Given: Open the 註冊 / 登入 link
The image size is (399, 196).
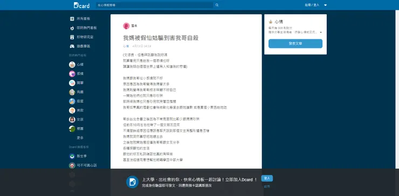Looking at the screenshot, I should (312, 5).
